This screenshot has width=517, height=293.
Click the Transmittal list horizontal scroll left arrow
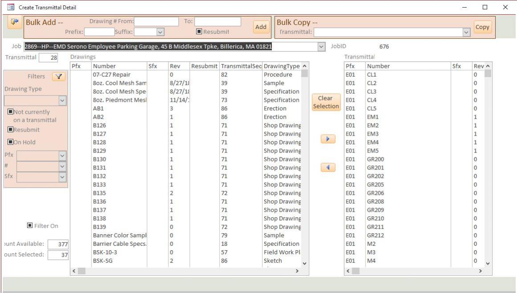click(348, 271)
